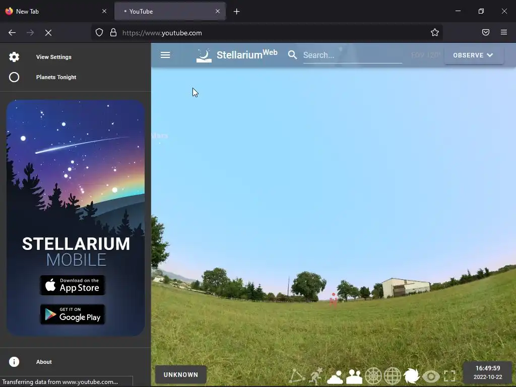
Task: Go back in browser history
Action: coord(12,33)
